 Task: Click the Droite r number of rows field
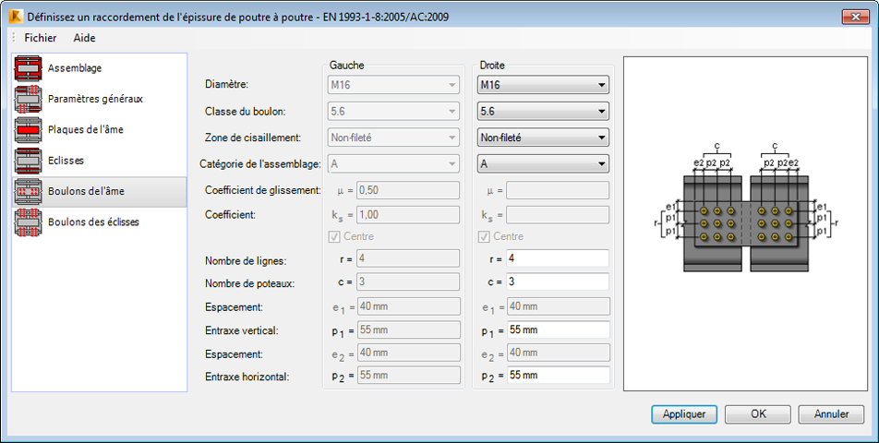[x=558, y=258]
